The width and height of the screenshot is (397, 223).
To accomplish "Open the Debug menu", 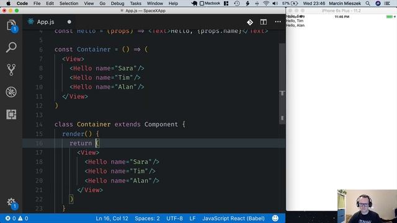I will pyautogui.click(x=117, y=4).
